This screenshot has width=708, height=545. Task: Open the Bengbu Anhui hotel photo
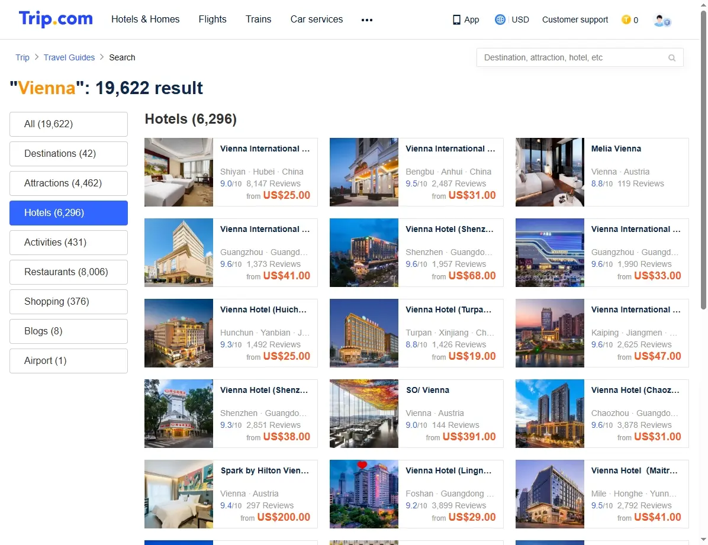click(364, 172)
